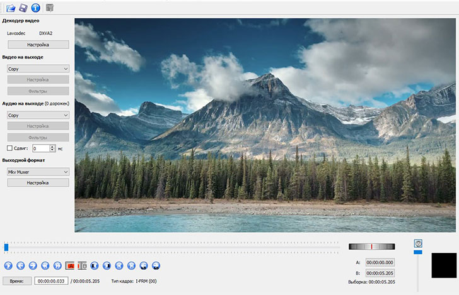Screen dimensions: 459x295
Task: Click the current time input field
Action: 51,281
